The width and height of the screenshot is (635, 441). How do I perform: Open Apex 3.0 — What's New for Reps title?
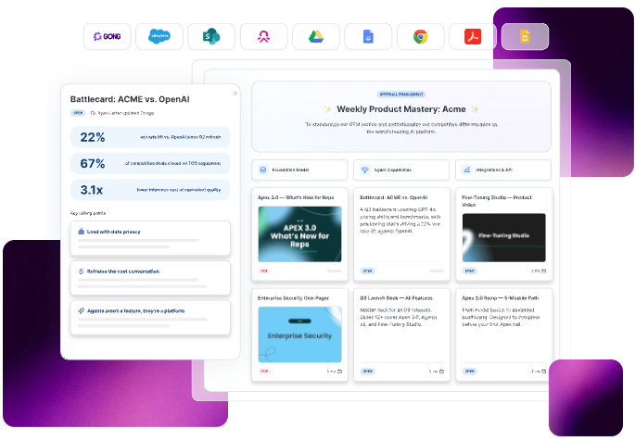tap(296, 197)
